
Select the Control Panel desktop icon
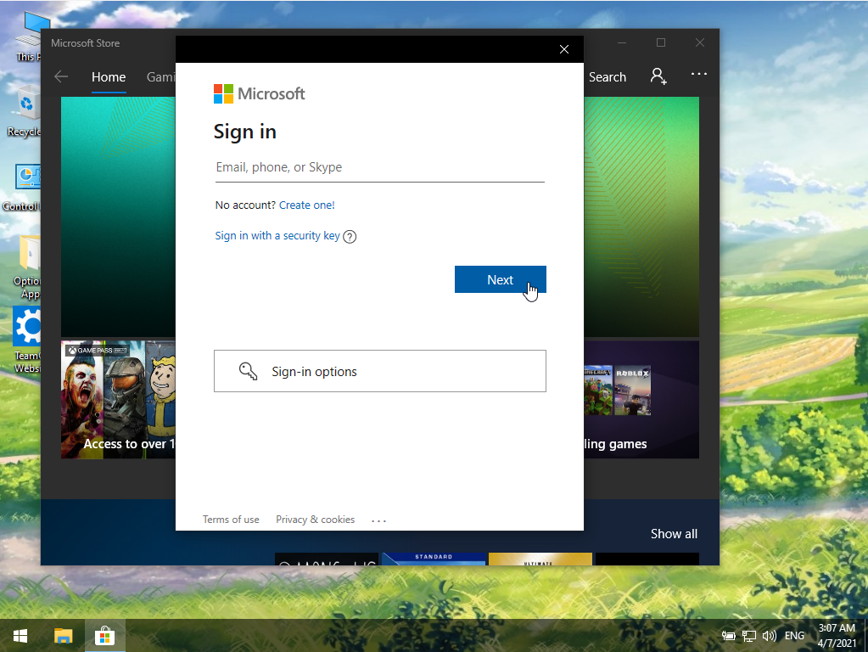(x=22, y=188)
